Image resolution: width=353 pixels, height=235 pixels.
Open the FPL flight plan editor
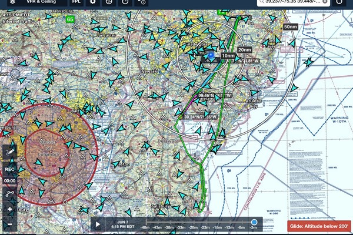click(76, 2)
